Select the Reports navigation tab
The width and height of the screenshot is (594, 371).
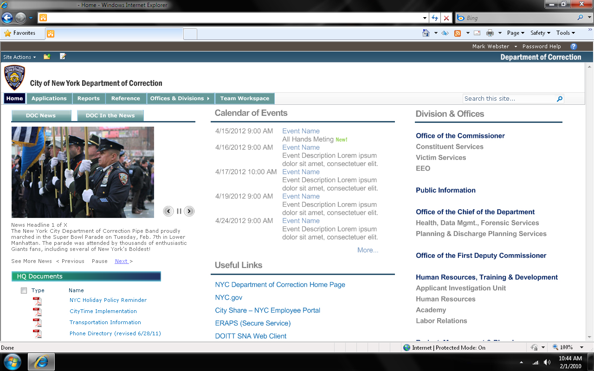[x=89, y=98]
